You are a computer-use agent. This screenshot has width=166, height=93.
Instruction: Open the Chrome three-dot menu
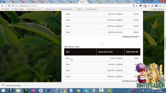pos(164,6)
